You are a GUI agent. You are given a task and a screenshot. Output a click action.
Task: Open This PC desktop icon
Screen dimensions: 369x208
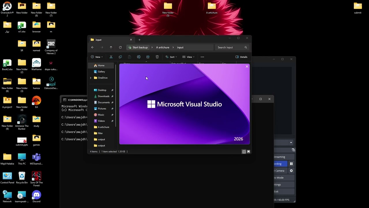coord(22,159)
